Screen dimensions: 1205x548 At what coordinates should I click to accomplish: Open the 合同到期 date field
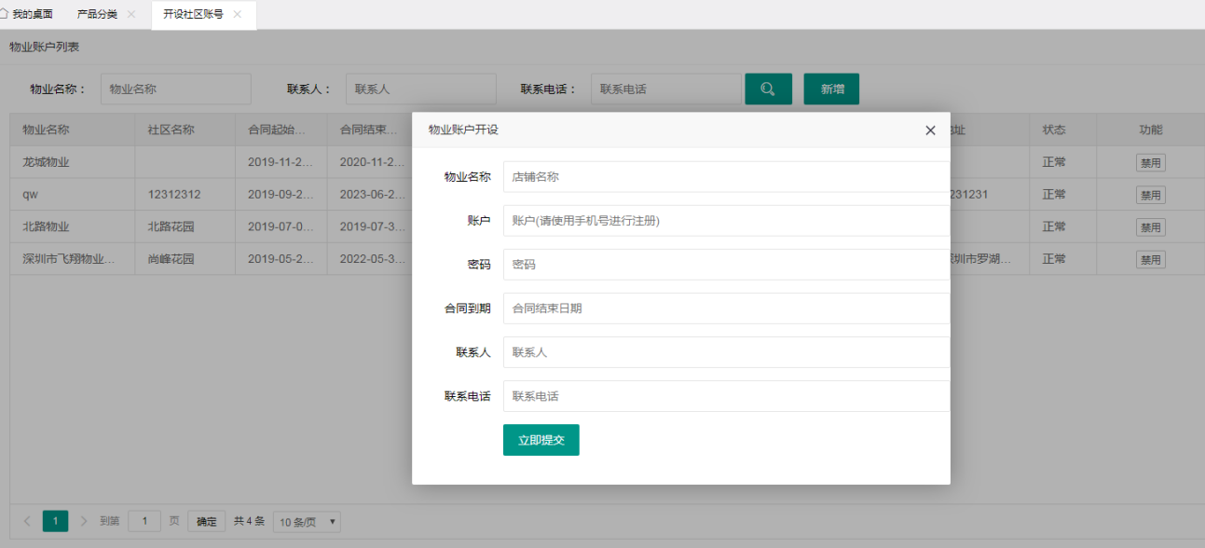tap(725, 308)
